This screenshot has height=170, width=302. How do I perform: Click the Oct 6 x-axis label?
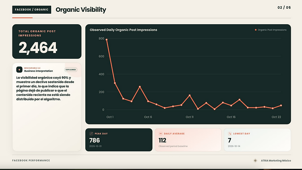tap(148, 117)
